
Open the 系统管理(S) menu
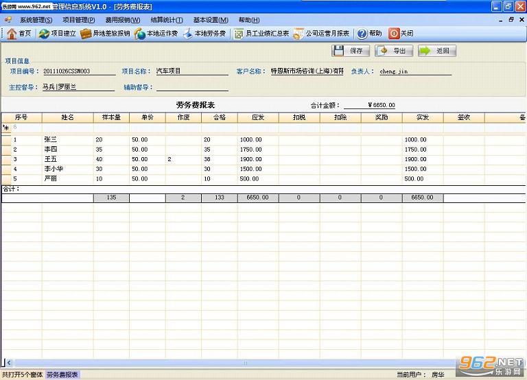(x=36, y=20)
